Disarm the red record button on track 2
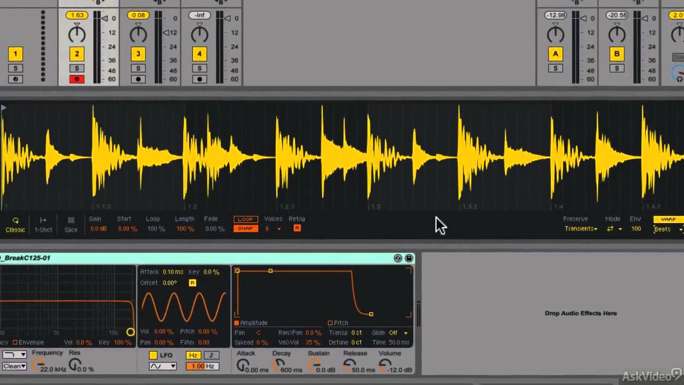Image resolution: width=684 pixels, height=385 pixels. (76, 79)
